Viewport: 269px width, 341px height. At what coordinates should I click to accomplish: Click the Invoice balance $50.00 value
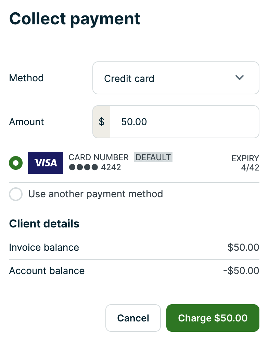coord(243,247)
